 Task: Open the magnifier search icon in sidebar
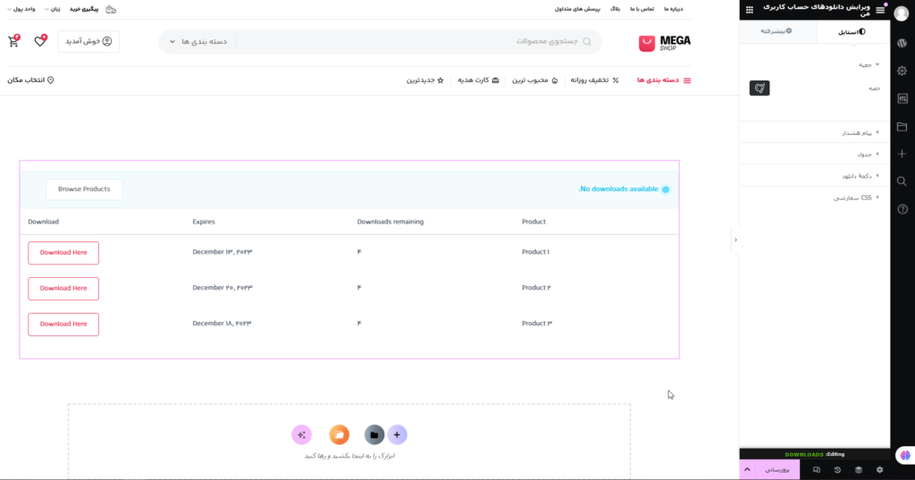(x=902, y=181)
